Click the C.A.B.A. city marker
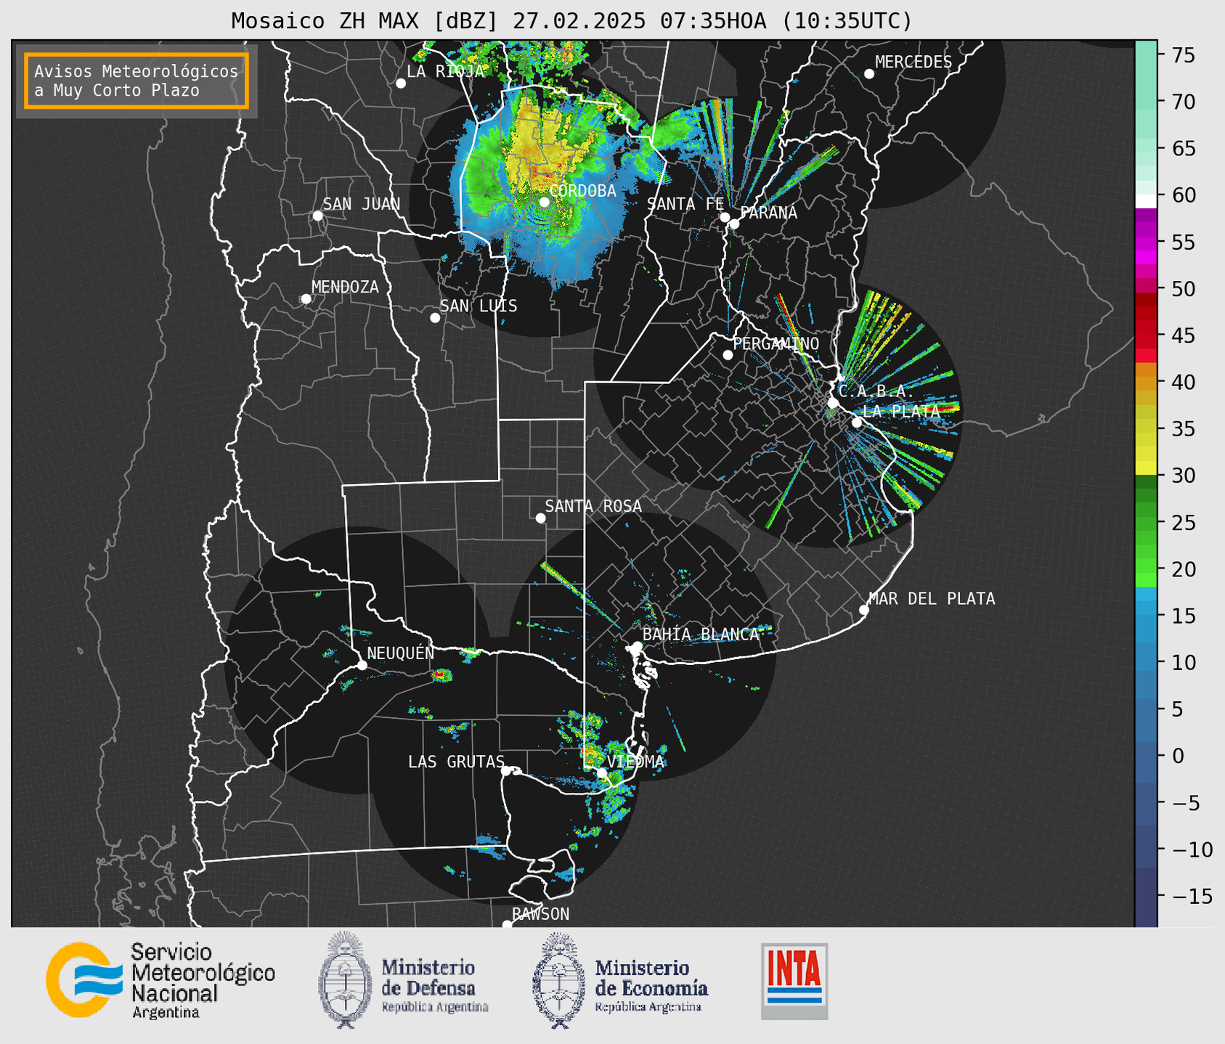Image resolution: width=1225 pixels, height=1044 pixels. tap(834, 403)
